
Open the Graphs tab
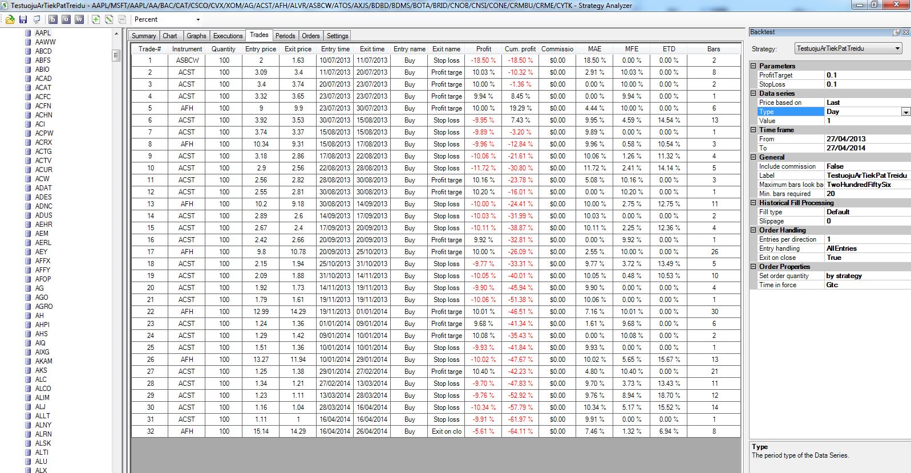pyautogui.click(x=196, y=36)
